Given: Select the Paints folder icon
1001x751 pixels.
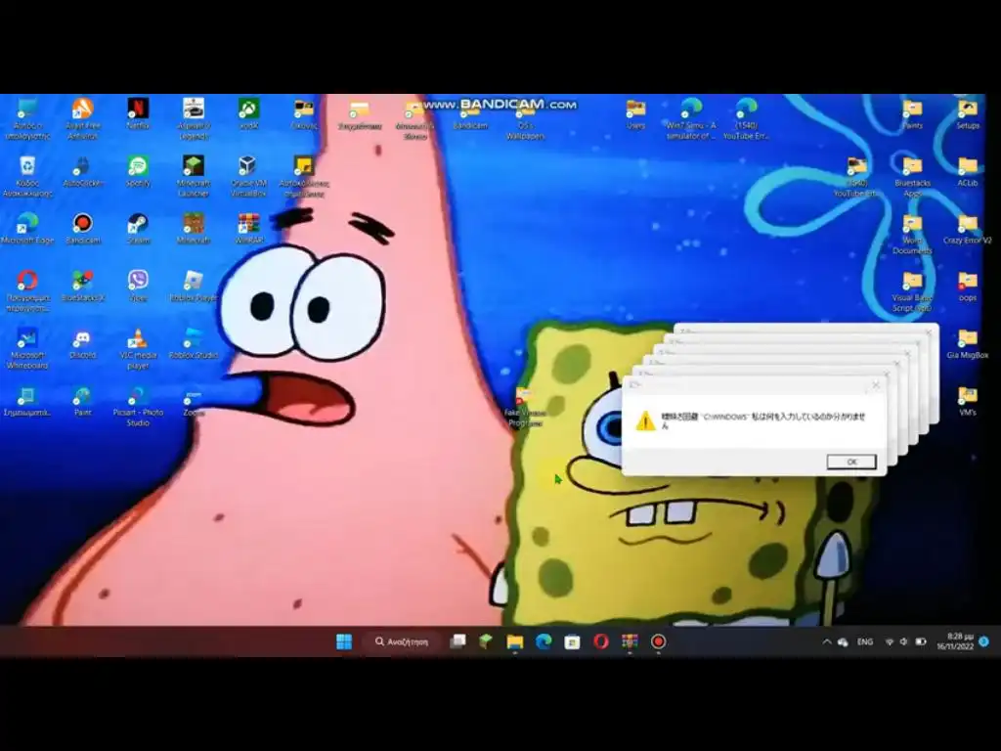Looking at the screenshot, I should (912, 113).
